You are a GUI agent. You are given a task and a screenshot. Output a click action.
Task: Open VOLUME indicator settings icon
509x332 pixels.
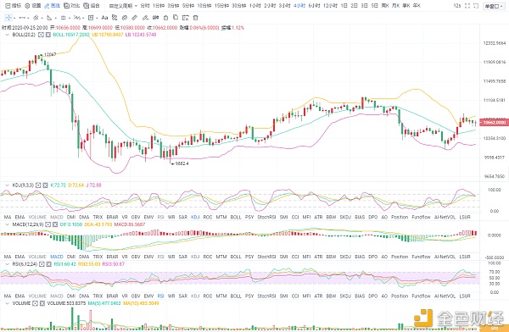coord(35,303)
